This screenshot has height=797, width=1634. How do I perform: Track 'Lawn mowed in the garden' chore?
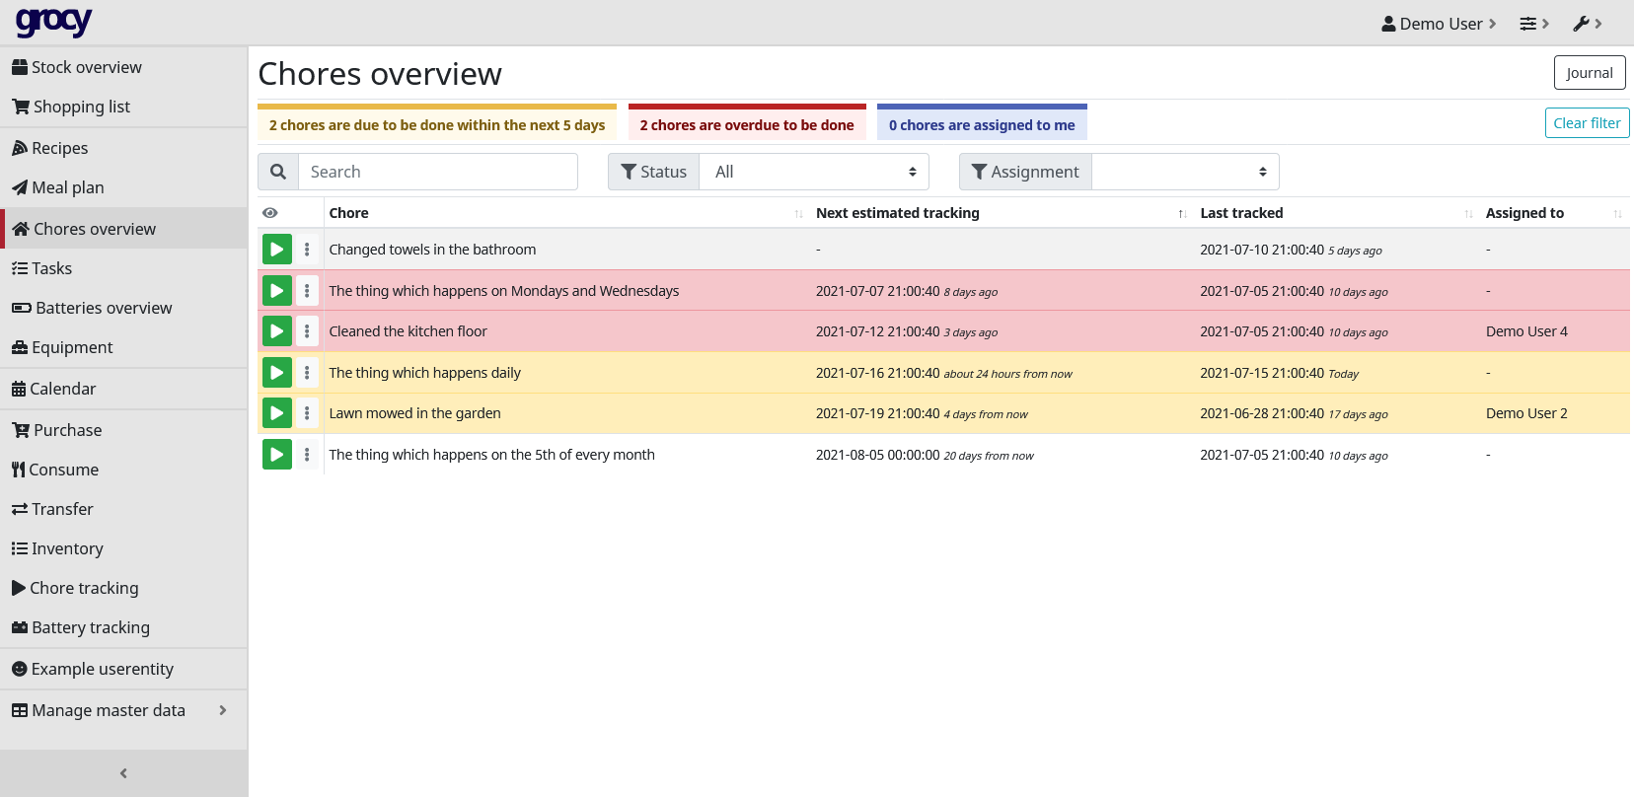point(277,413)
